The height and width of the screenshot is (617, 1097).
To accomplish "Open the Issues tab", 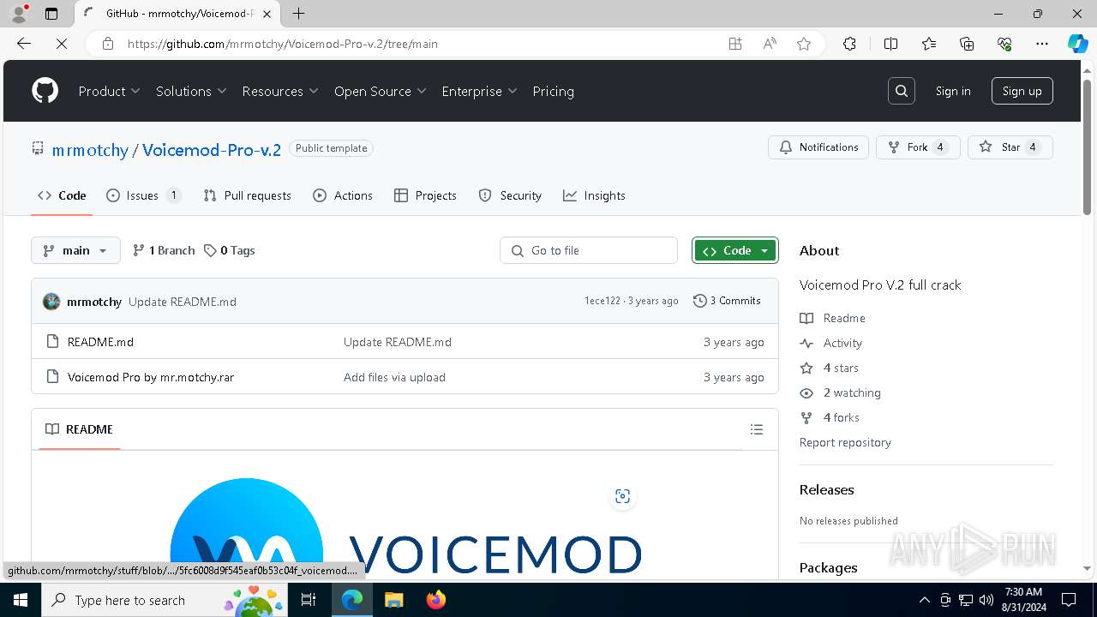I will (x=144, y=195).
